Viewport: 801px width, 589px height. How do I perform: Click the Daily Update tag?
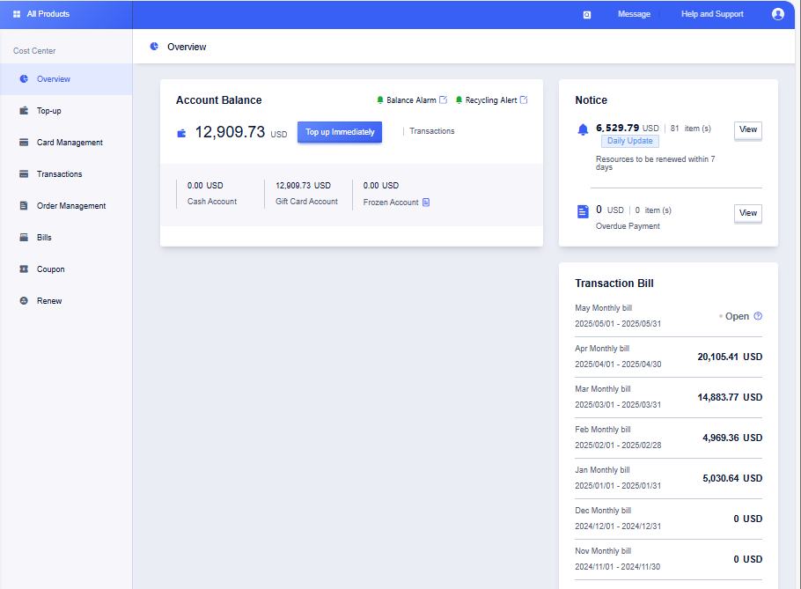tap(630, 141)
